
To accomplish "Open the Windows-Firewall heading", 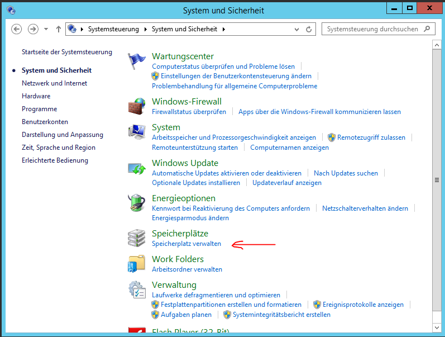I will point(186,102).
